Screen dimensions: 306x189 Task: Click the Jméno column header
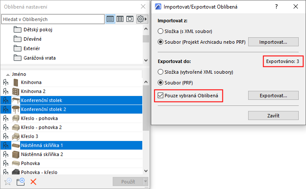click(19, 74)
